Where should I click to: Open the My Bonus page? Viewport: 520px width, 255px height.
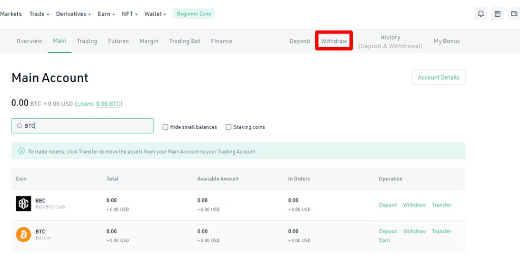point(447,41)
